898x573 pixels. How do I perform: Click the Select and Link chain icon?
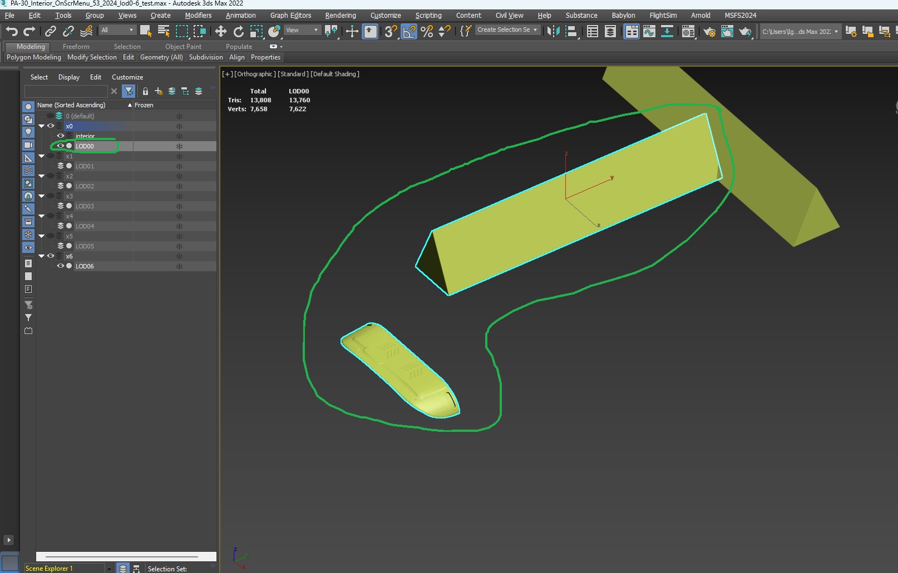51,31
